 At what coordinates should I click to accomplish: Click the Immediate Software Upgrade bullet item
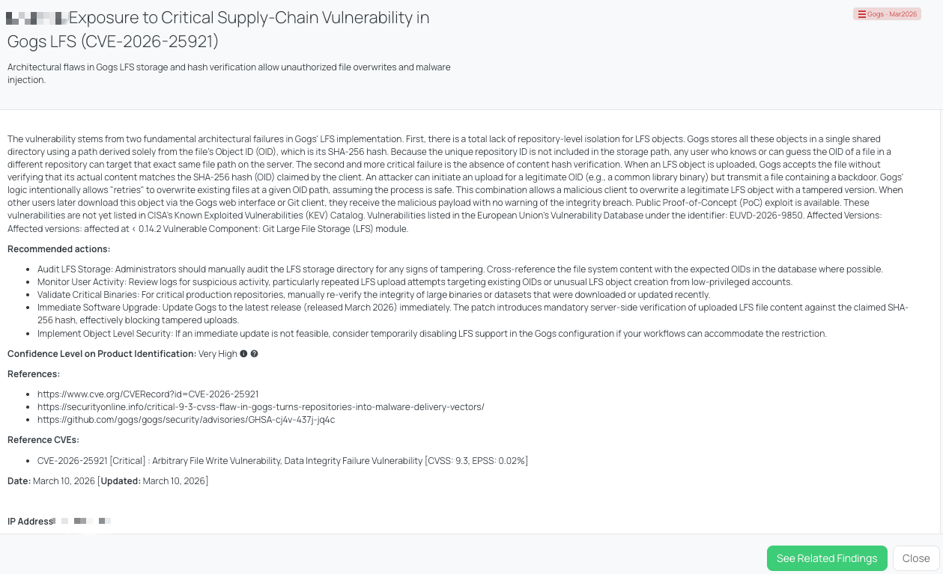(473, 314)
